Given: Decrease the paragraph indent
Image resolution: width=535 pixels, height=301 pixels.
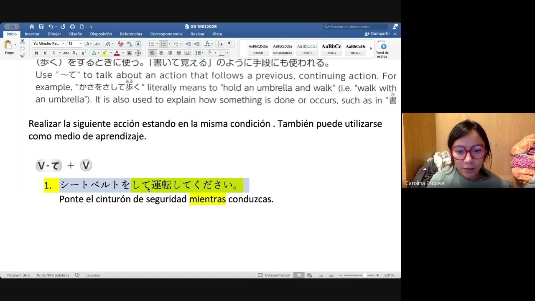Looking at the screenshot, I should tap(188, 43).
